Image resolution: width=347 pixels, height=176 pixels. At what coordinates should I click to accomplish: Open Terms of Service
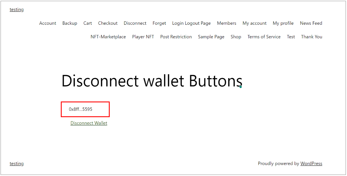[264, 37]
